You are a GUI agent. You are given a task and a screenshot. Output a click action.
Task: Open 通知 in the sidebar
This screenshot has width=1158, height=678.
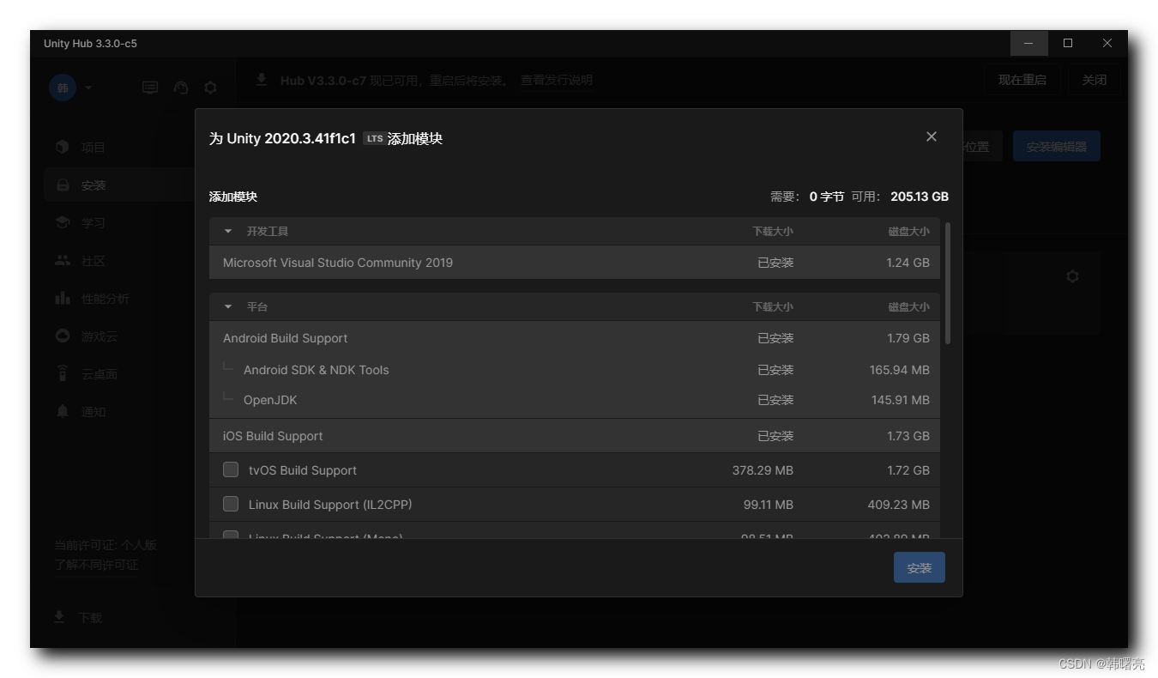[x=120, y=411]
